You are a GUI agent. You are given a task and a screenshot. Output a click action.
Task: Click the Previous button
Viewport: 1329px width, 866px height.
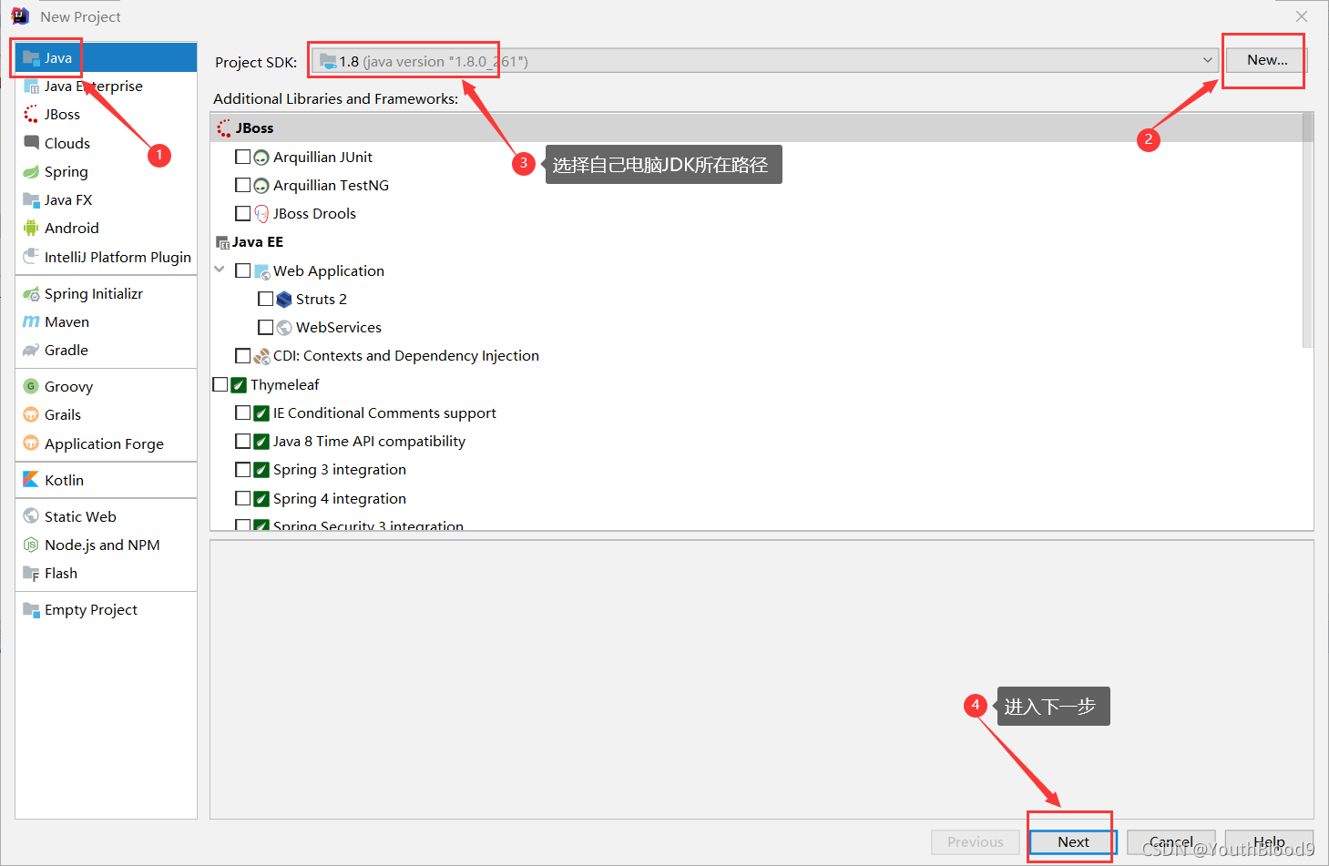tap(975, 842)
